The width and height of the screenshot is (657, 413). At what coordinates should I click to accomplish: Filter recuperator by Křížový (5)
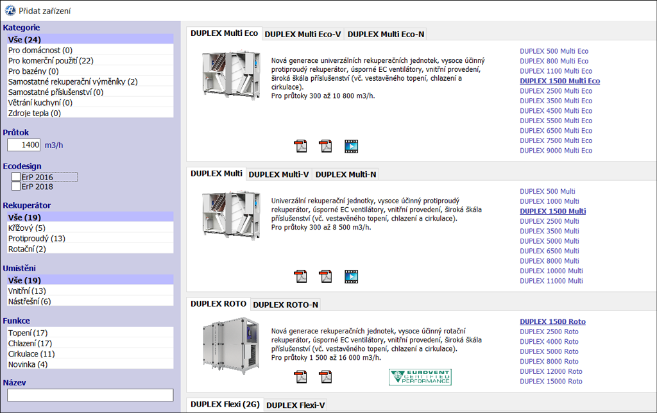[90, 228]
